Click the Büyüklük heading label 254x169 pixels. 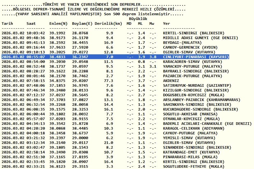click(138, 19)
